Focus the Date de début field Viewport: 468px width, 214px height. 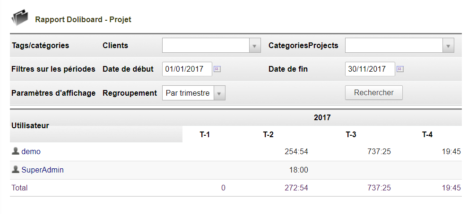click(x=187, y=69)
